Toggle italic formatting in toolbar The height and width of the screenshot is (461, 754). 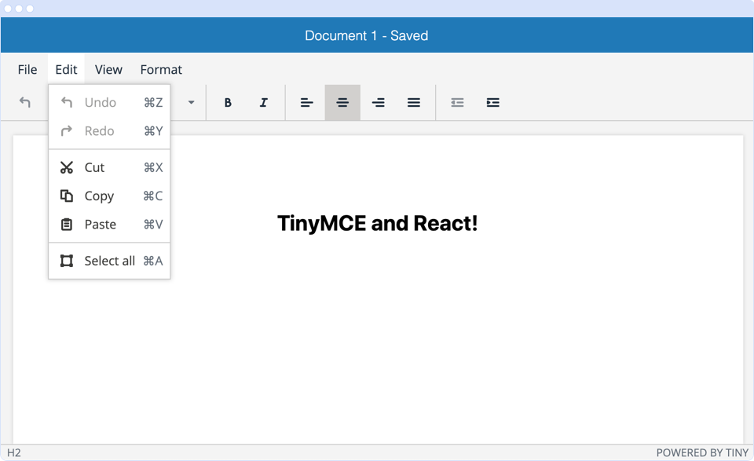tap(264, 102)
